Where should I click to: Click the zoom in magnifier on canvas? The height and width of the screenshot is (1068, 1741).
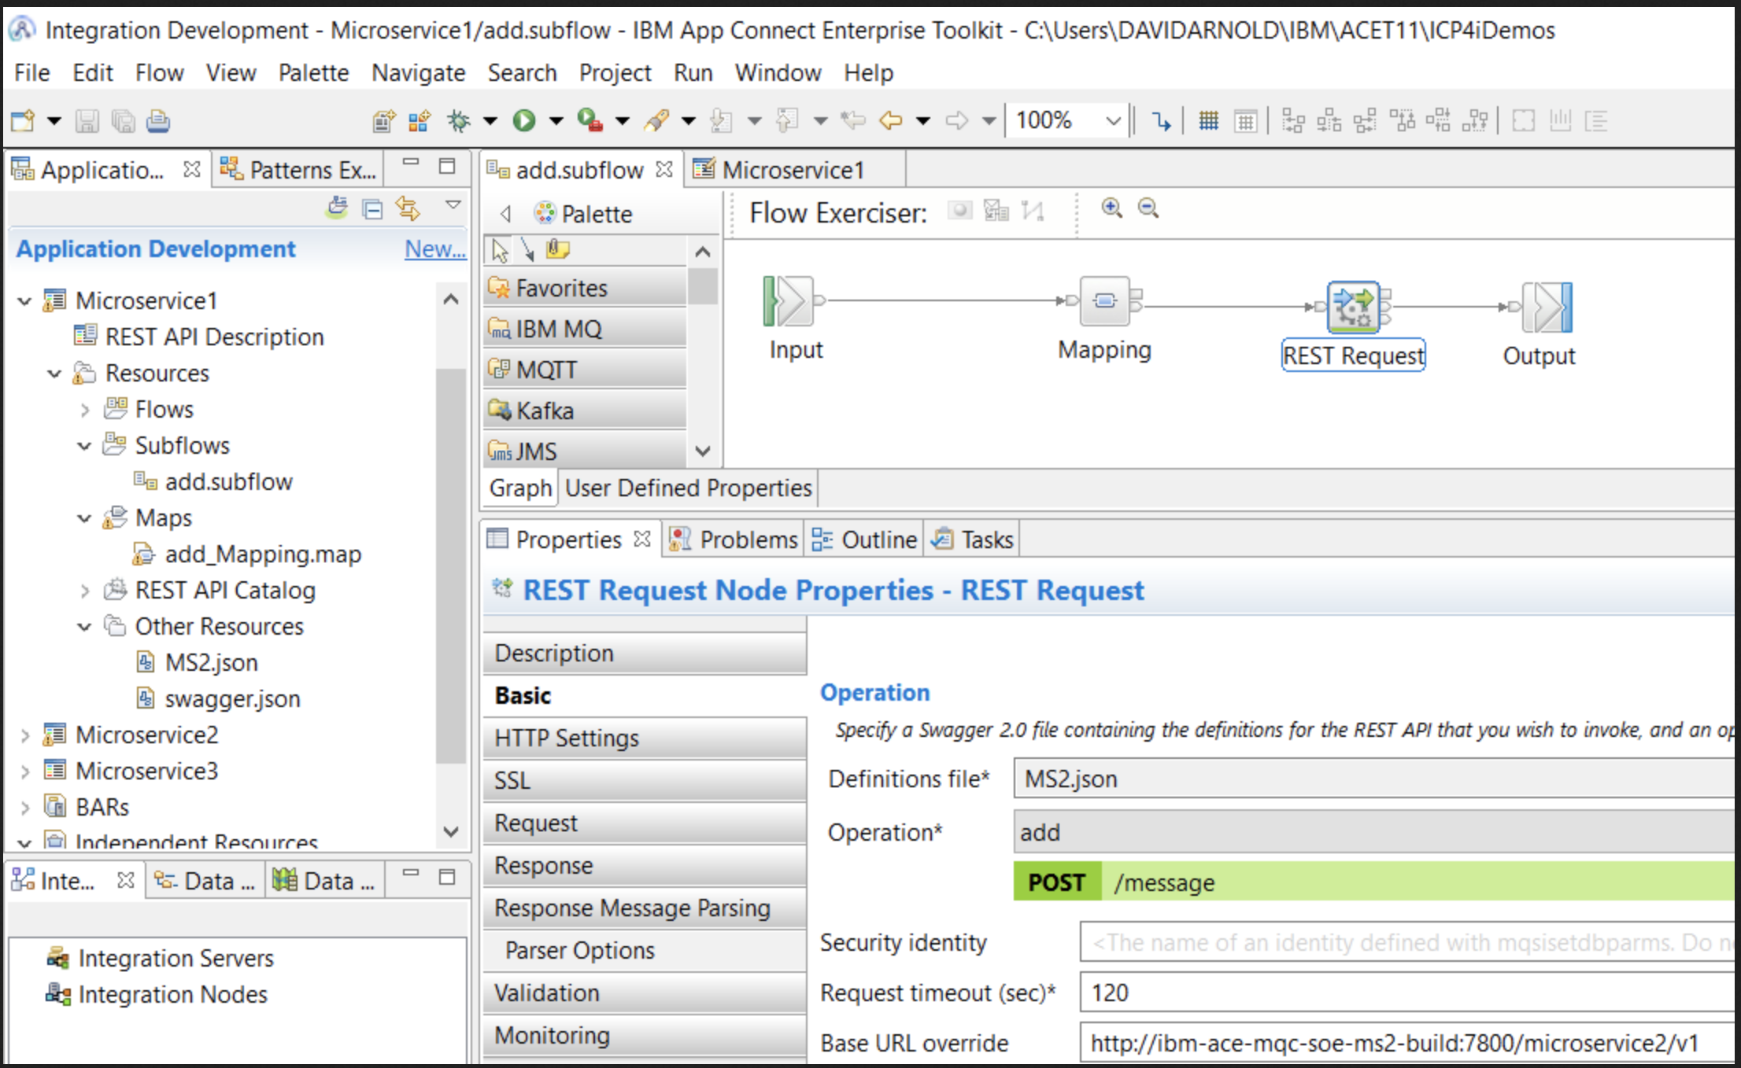tap(1111, 208)
